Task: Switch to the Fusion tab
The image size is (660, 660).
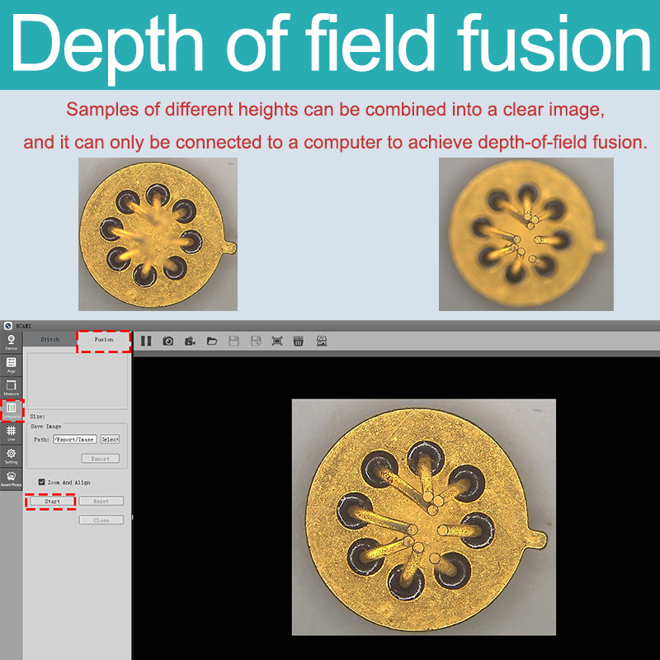Action: [x=104, y=339]
